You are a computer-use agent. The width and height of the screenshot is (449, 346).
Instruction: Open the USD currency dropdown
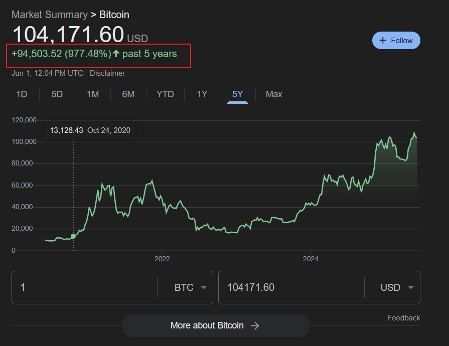coord(397,287)
